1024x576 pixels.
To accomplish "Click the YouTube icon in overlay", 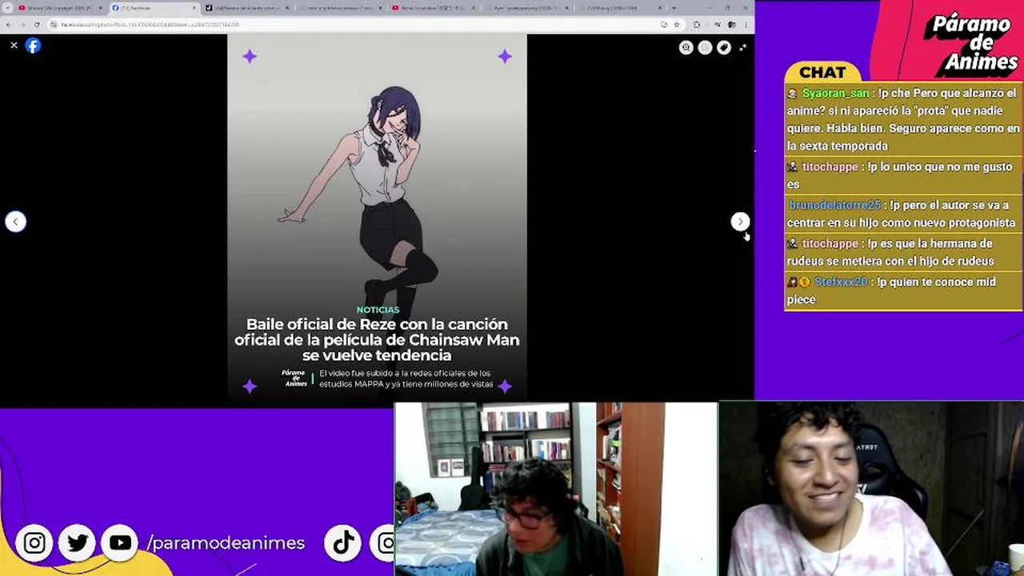I will (x=121, y=543).
